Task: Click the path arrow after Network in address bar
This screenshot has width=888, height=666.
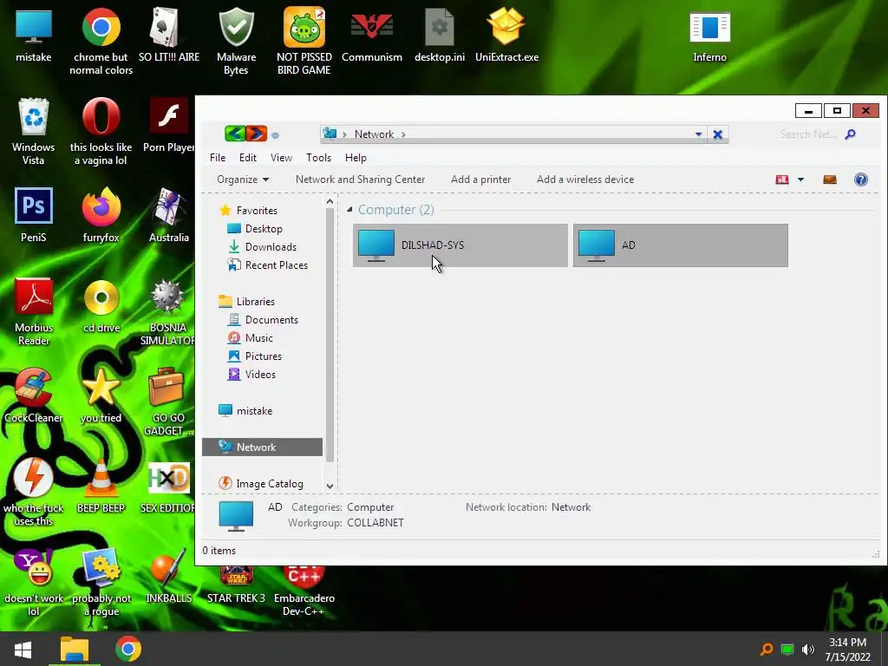Action: (403, 134)
